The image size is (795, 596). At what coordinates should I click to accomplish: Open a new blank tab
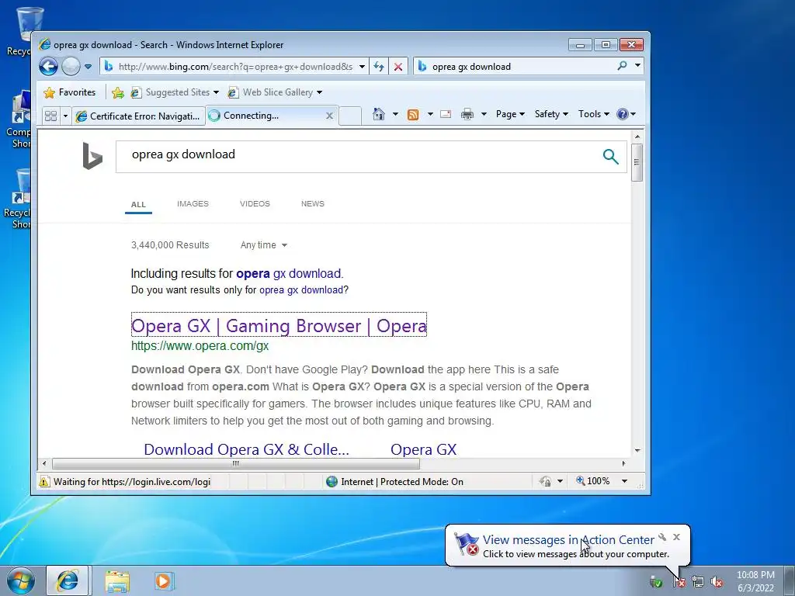point(350,116)
